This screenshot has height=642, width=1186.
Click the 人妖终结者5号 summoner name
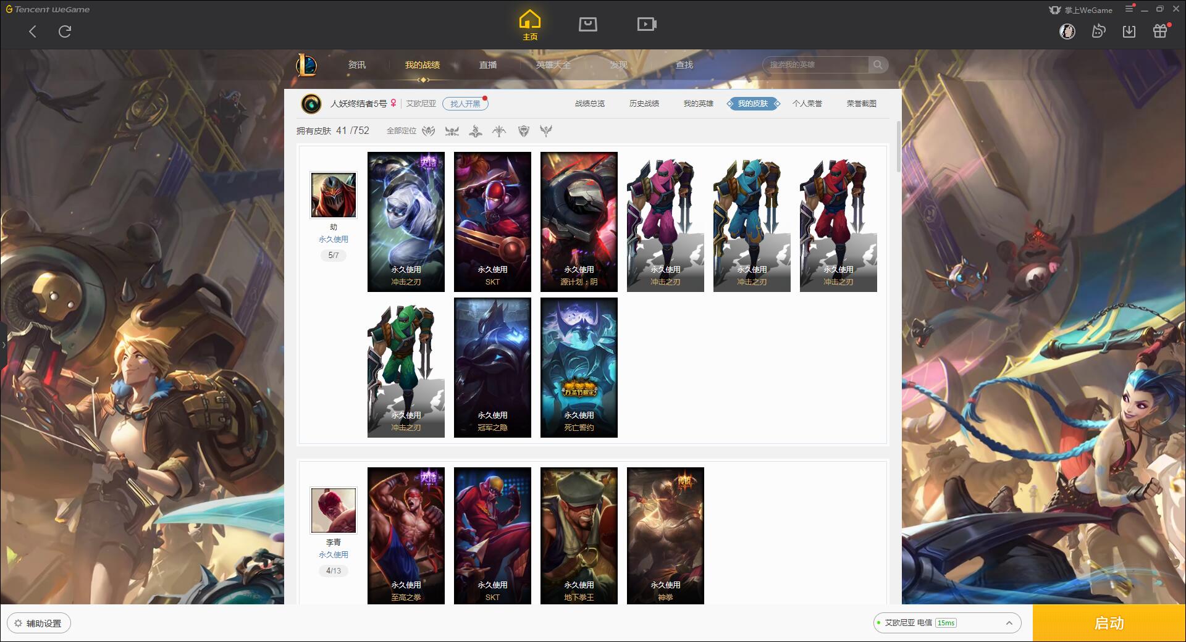pos(358,104)
